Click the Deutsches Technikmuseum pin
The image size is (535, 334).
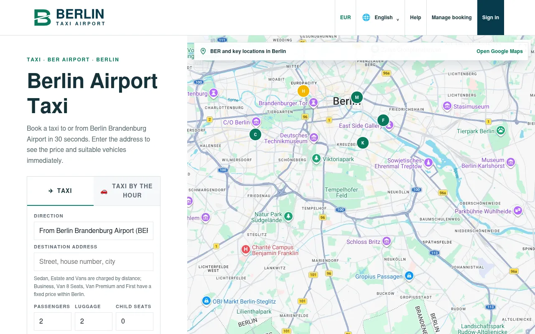(314, 138)
